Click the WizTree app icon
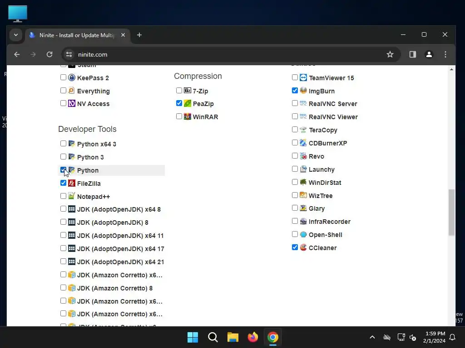The image size is (465, 348). pyautogui.click(x=303, y=195)
